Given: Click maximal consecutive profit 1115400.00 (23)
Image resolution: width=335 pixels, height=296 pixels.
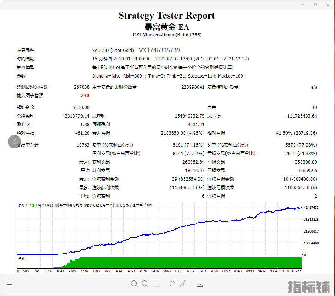Looking at the screenshot, I should click(187, 188).
